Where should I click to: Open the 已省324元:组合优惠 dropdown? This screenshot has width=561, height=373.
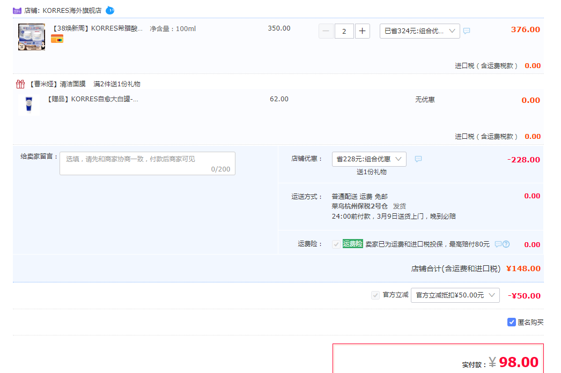[419, 31]
